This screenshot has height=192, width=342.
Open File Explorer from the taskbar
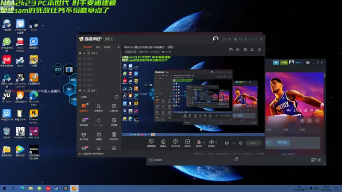(x=30, y=188)
